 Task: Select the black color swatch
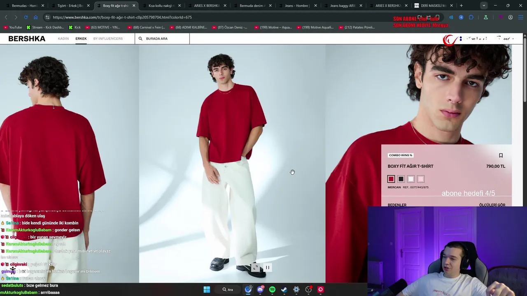[x=401, y=179]
